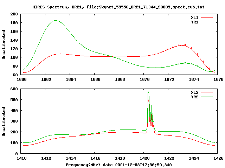225x168 pixels.
Task: Click the 1418 x-axis tick label
Action: click(120, 158)
